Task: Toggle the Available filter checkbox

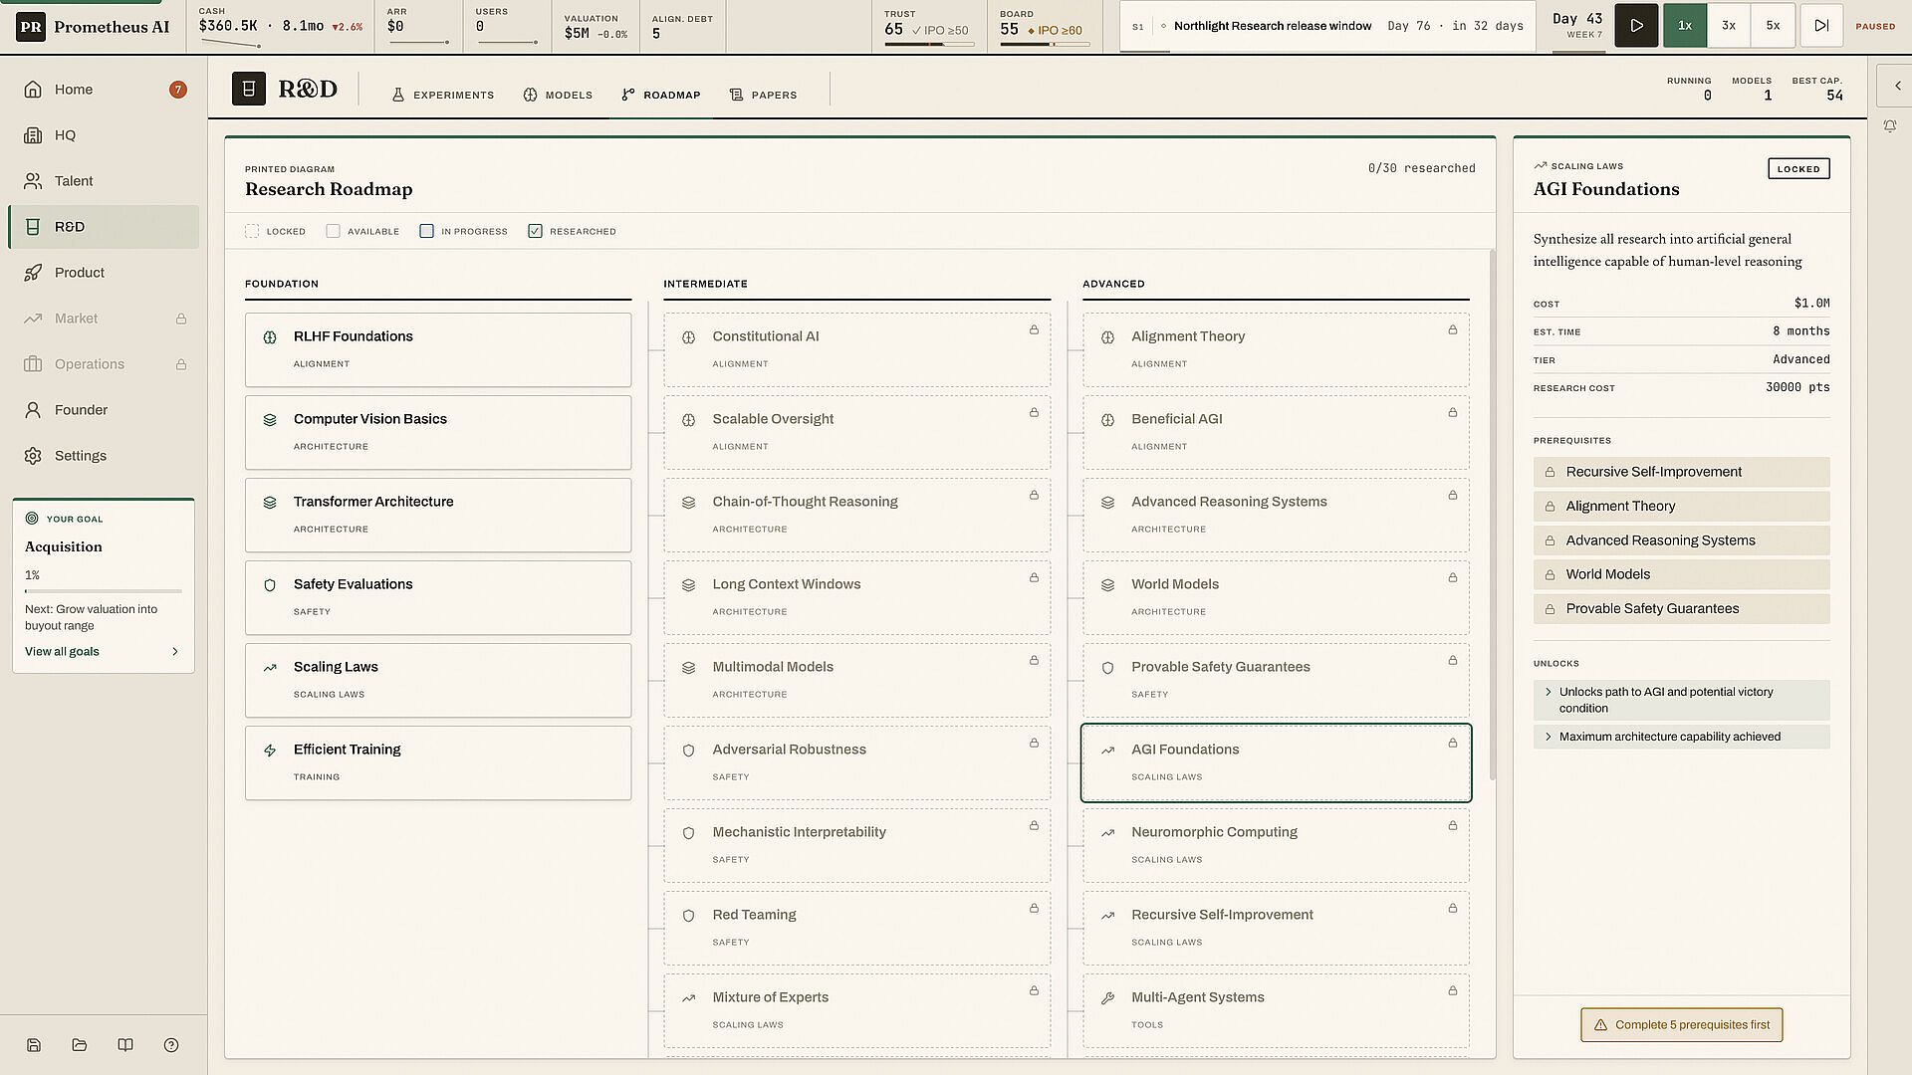Action: pyautogui.click(x=333, y=231)
